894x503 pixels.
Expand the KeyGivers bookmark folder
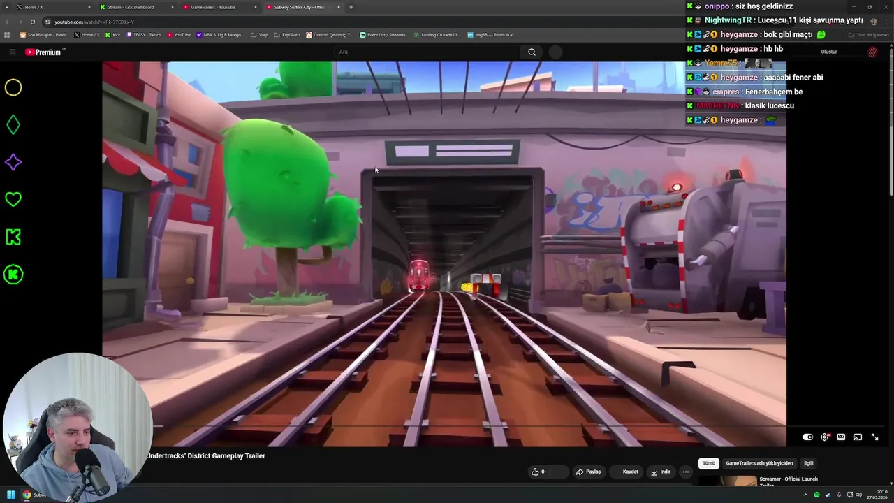click(x=287, y=35)
